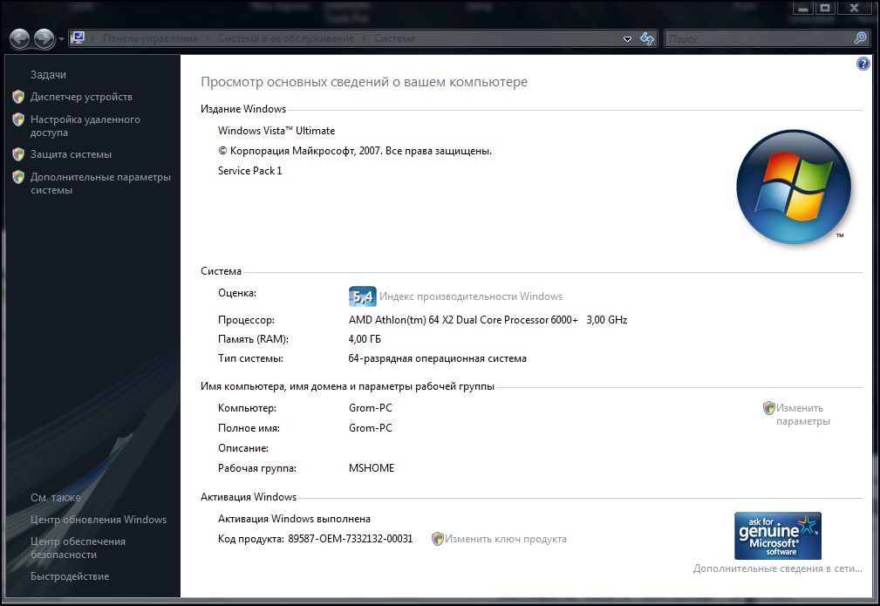The image size is (880, 606).
Task: Refresh the page with the refresh icon
Action: click(647, 38)
